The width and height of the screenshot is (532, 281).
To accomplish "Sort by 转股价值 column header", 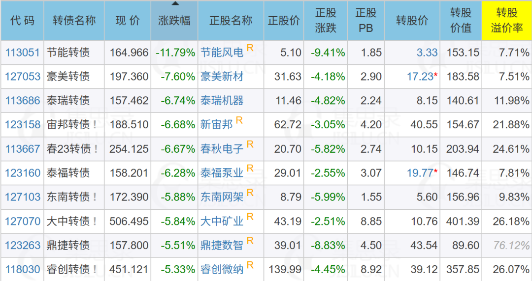I will coord(461,21).
